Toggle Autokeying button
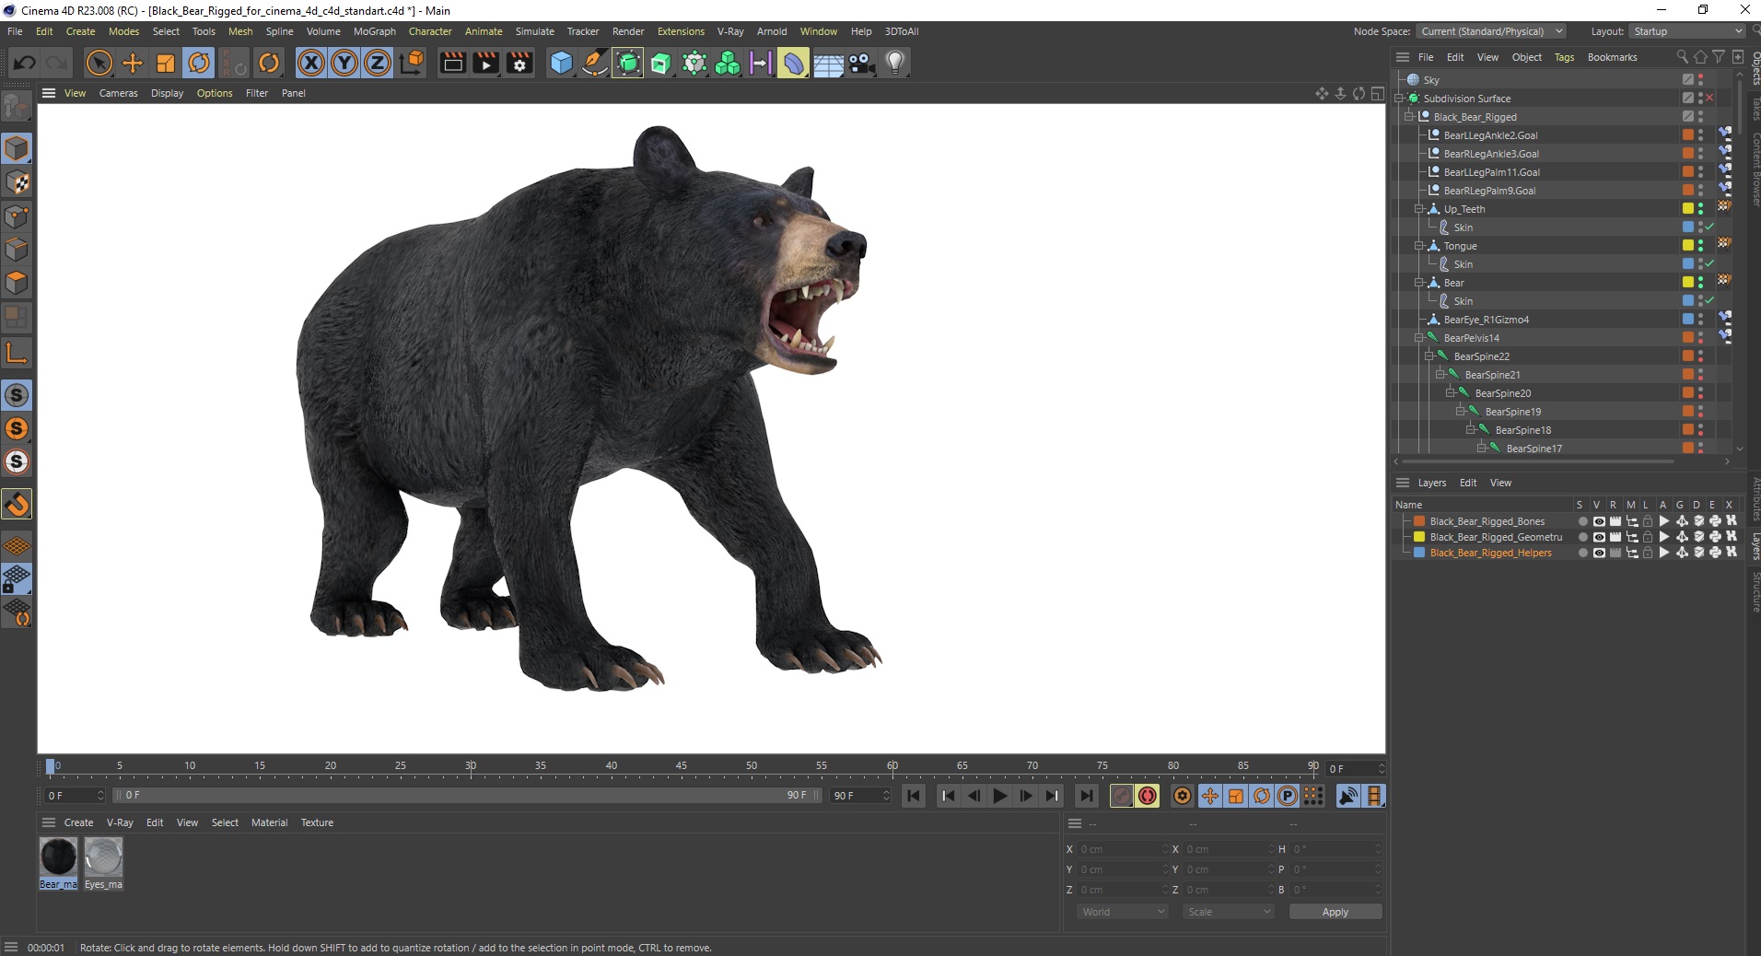Viewport: 1761px width, 956px height. pyautogui.click(x=1148, y=796)
